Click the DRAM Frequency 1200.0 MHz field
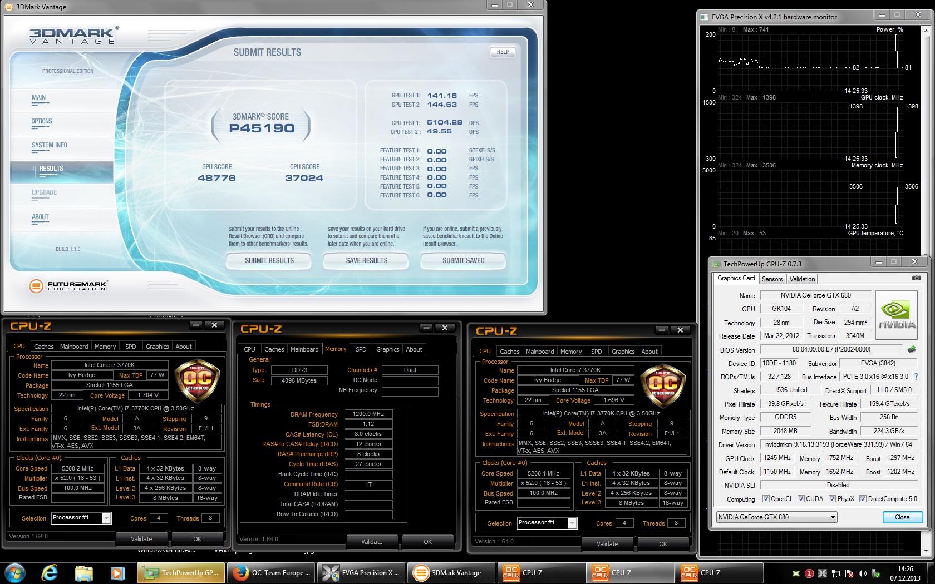The height and width of the screenshot is (584, 935). tap(368, 414)
